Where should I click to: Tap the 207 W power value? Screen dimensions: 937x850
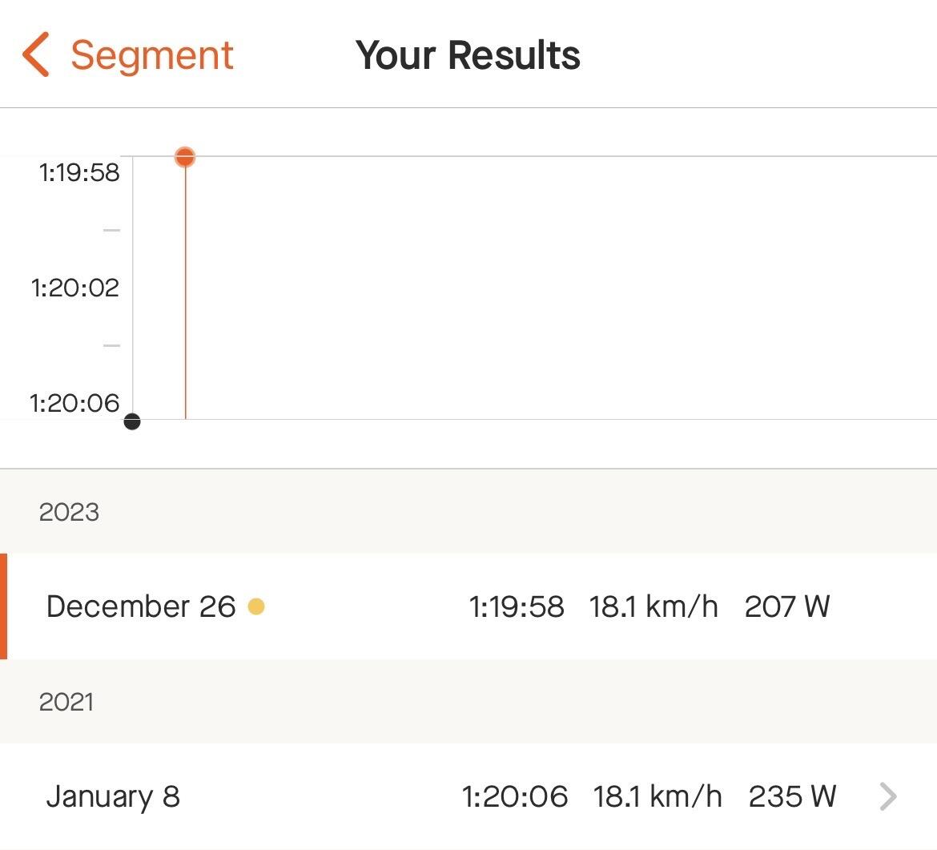point(787,606)
